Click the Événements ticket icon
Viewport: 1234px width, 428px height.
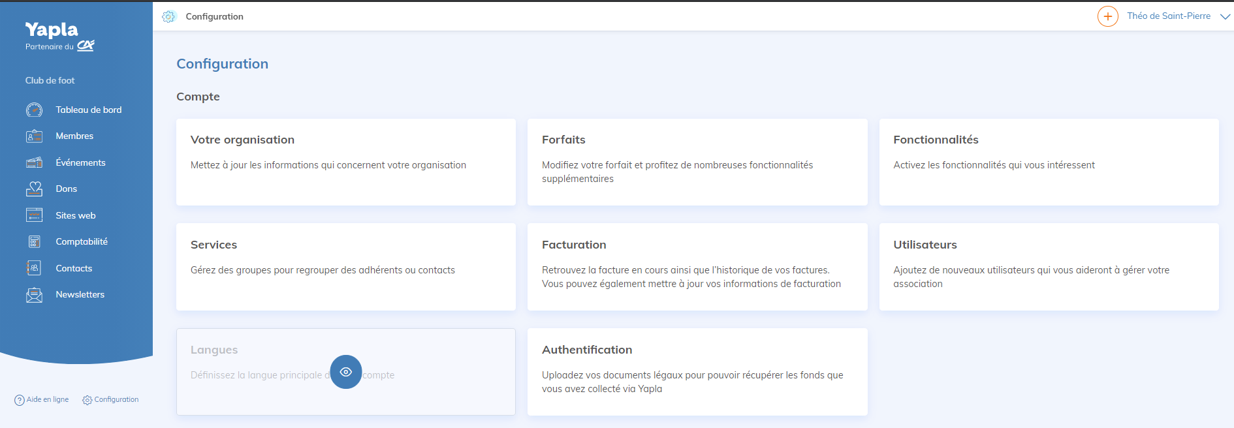click(34, 162)
